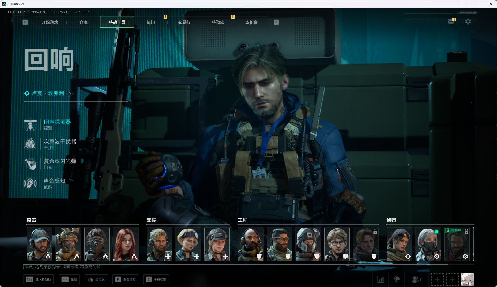
Task: Select the dark-haired 侦察 female operator
Action: 400,244
